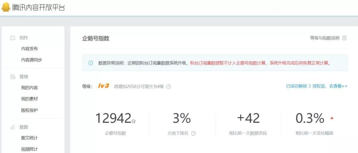Click 再增加2058分可晋升为4级 text

(139, 87)
